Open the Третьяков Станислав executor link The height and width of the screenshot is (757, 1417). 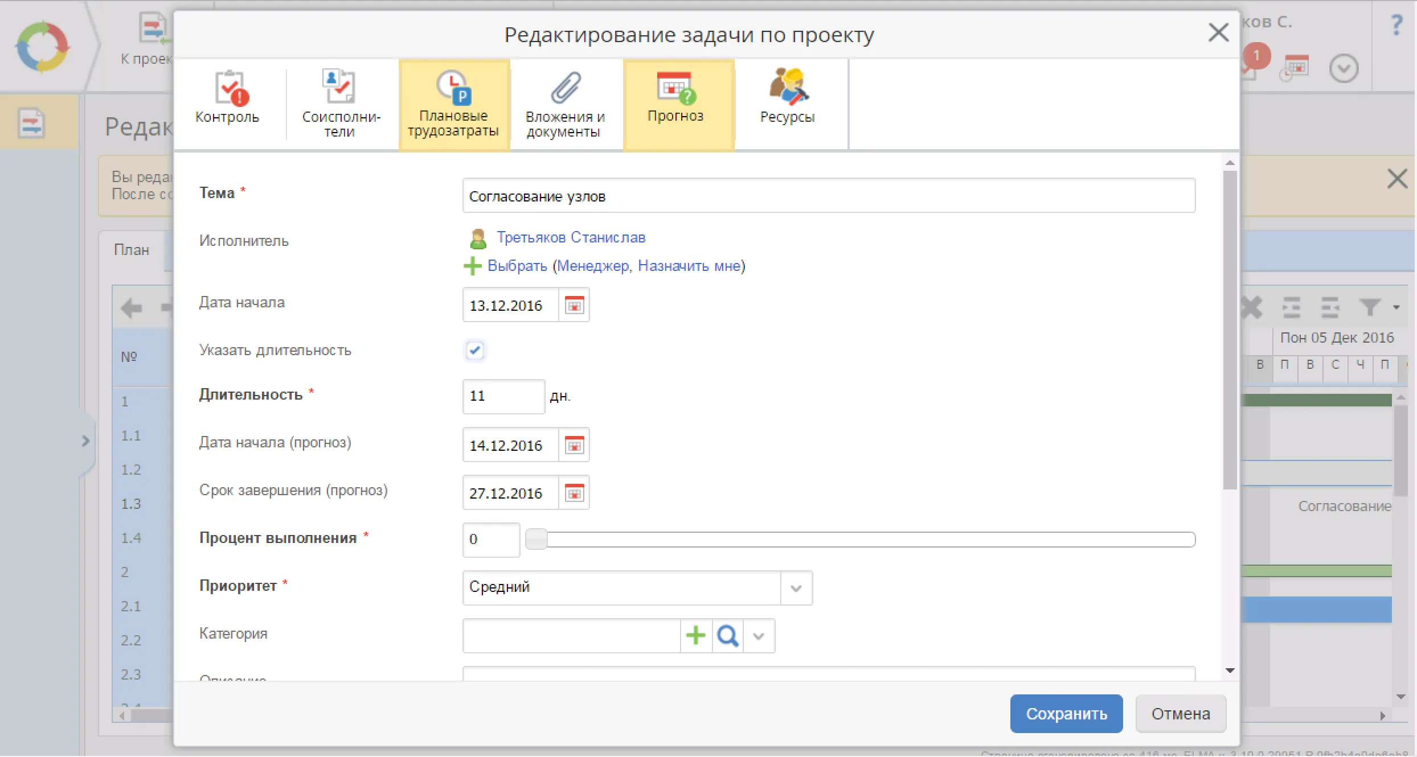click(x=571, y=238)
